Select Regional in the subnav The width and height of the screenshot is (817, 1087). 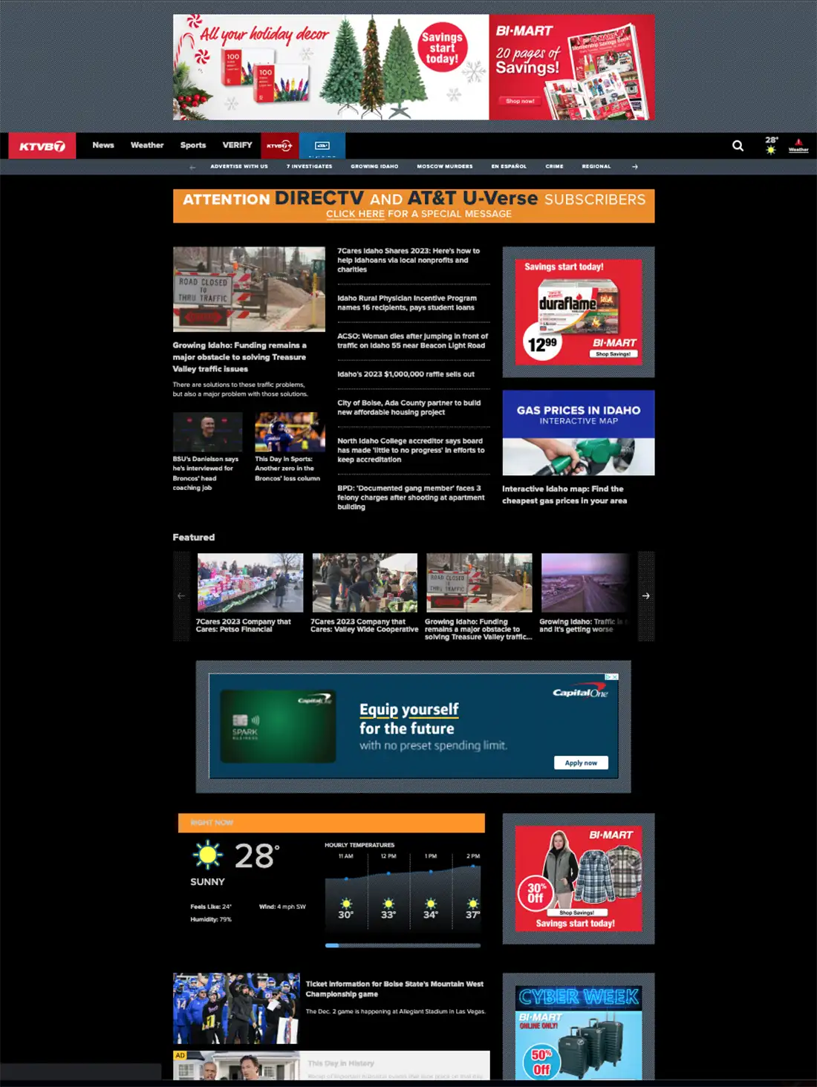coord(596,166)
